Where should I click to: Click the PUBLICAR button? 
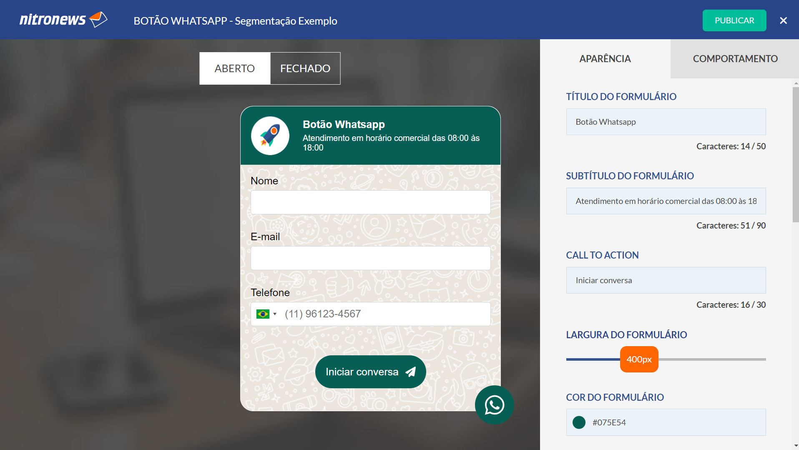[x=734, y=20]
